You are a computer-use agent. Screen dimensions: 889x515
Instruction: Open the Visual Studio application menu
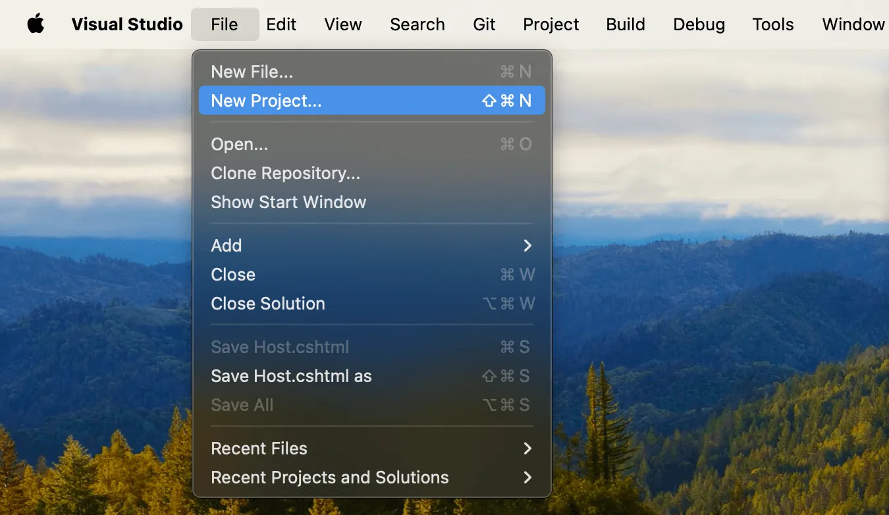(x=126, y=24)
